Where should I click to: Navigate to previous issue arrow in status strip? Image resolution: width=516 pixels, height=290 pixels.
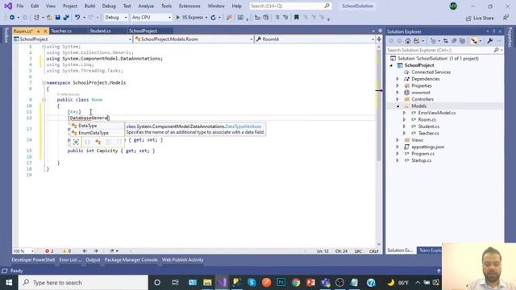pyautogui.click(x=85, y=251)
